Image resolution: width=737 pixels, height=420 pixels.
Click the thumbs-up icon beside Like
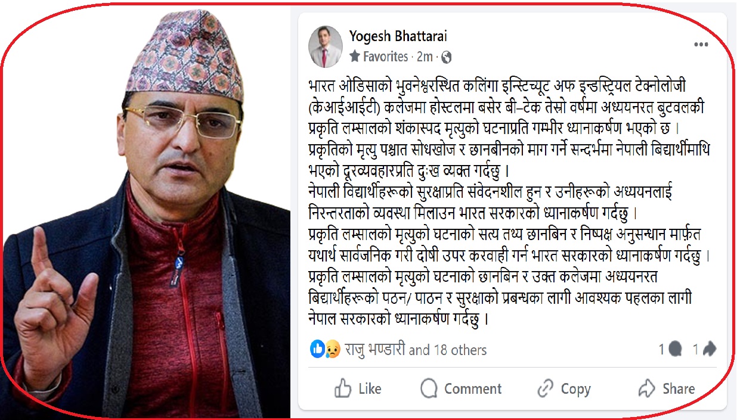tap(343, 389)
